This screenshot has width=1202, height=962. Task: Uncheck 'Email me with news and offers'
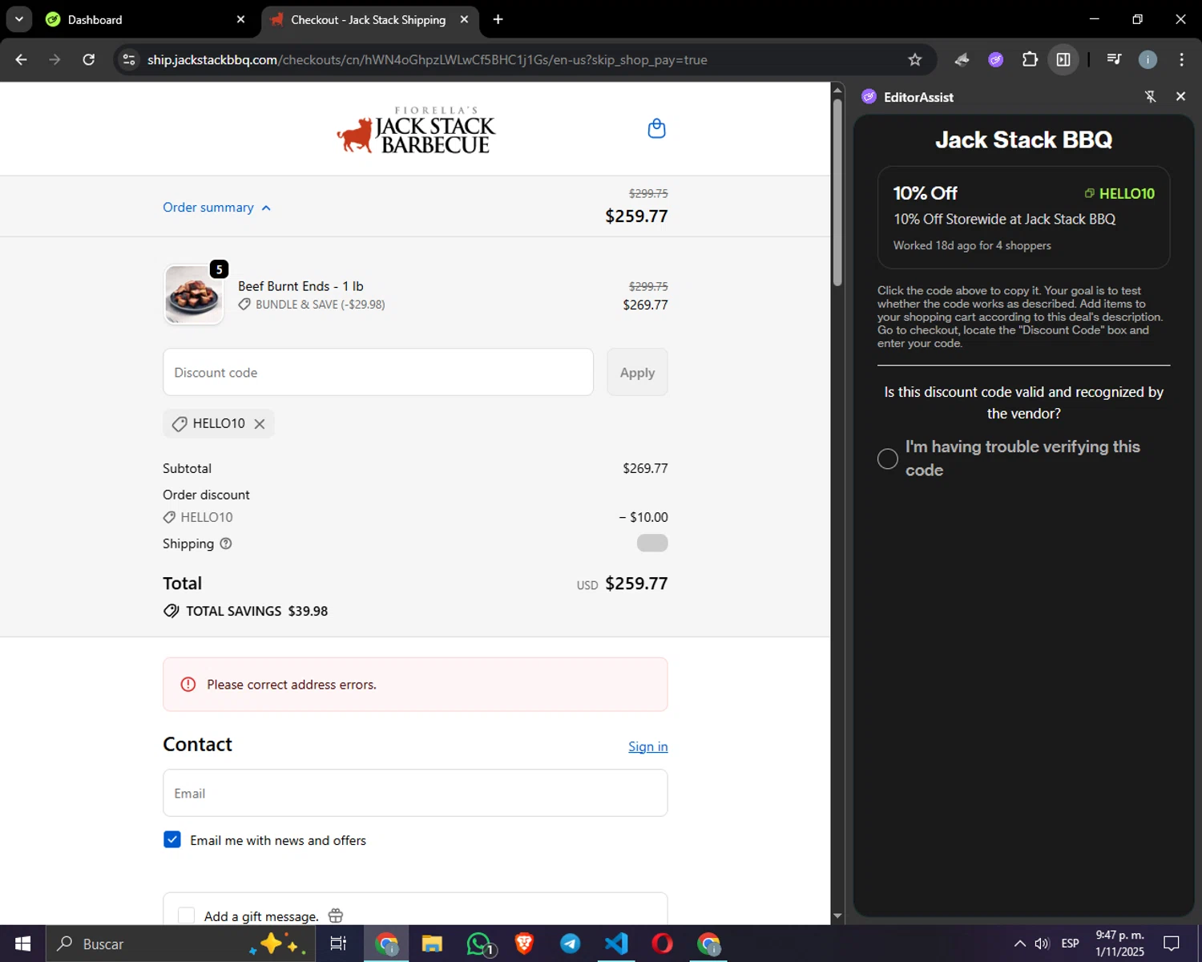(x=172, y=839)
